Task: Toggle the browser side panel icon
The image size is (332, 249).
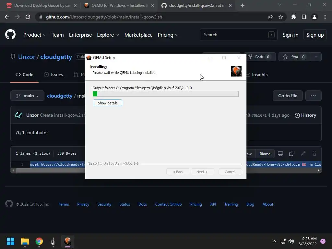Action: pos(304,17)
